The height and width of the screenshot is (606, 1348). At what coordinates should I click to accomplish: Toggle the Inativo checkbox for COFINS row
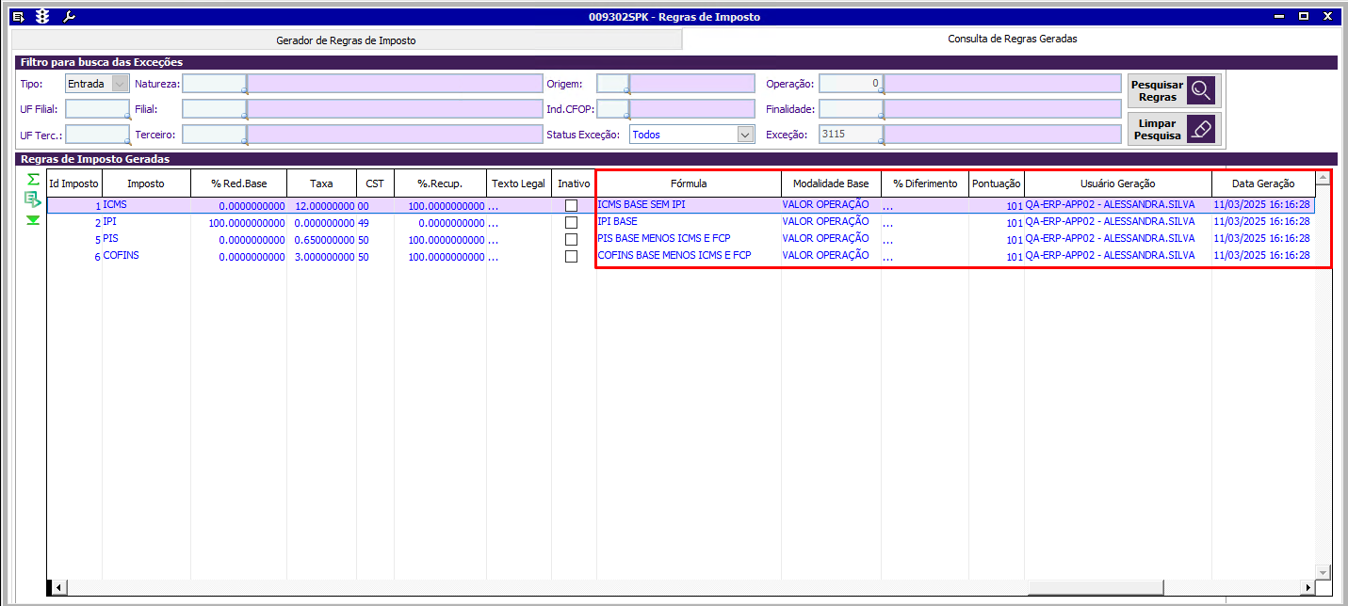click(x=571, y=256)
